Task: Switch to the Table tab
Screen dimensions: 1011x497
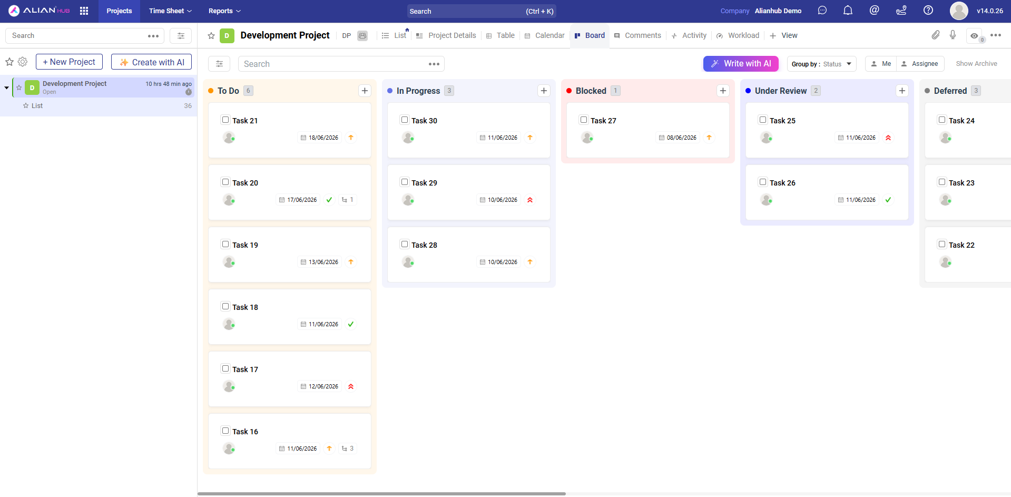Action: (x=500, y=35)
